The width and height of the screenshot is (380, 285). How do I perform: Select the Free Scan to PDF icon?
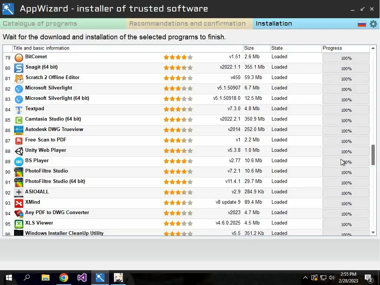[x=19, y=141]
